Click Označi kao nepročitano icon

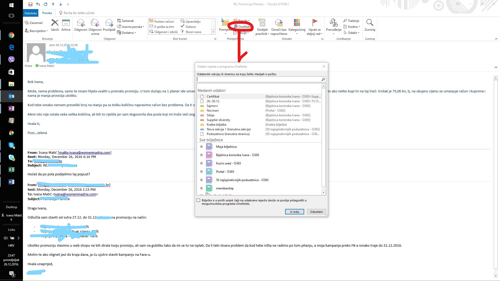click(x=279, y=23)
